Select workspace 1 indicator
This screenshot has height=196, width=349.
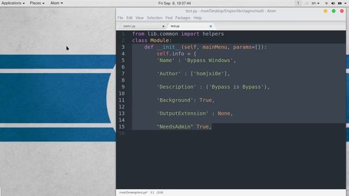tap(298, 3)
